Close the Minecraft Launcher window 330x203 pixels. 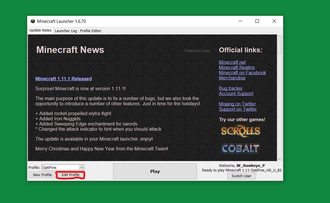point(274,21)
